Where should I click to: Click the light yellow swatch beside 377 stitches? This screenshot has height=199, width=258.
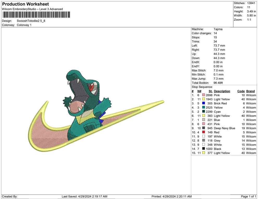(204, 153)
